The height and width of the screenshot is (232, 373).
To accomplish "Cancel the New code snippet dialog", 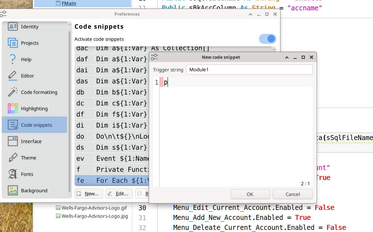I will point(292,194).
